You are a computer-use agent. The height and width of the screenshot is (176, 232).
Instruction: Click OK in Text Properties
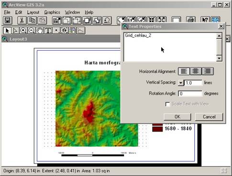[177, 117]
